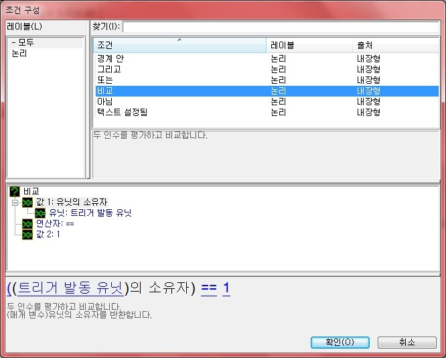The height and width of the screenshot is (358, 446).
Task: Open the == operator link
Action: [209, 288]
